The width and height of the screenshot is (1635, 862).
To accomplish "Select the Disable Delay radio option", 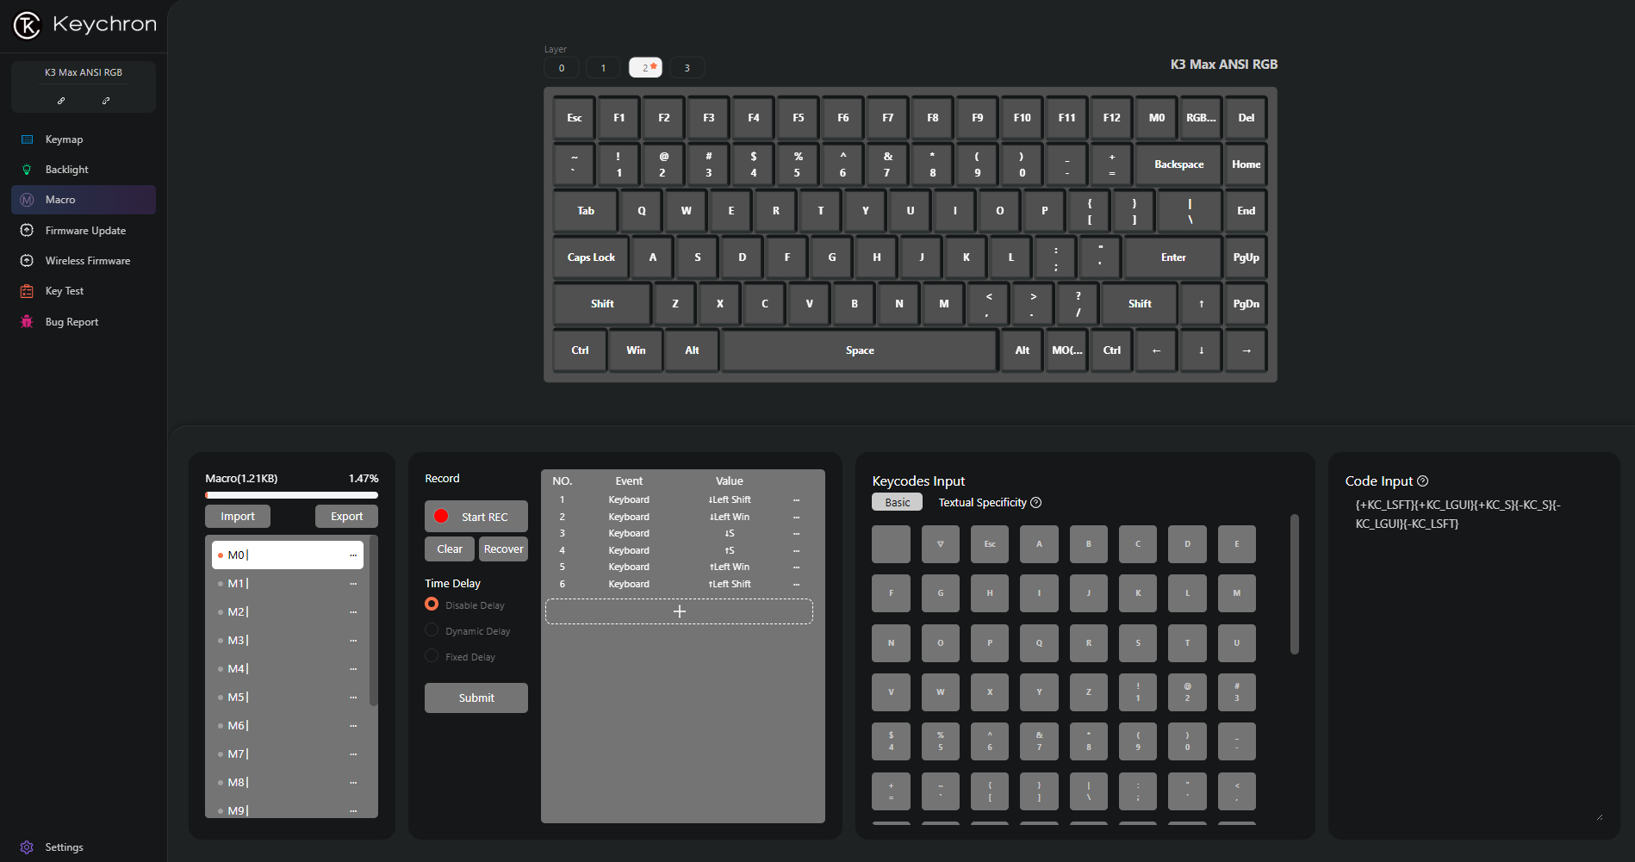I will (x=432, y=605).
